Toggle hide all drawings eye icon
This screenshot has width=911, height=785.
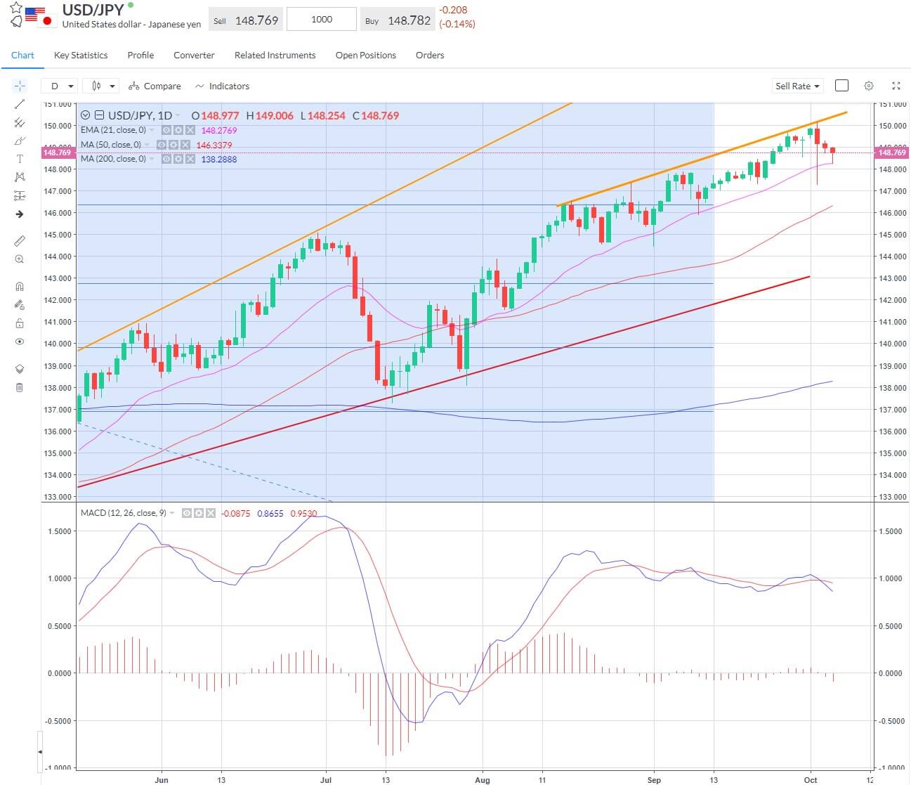click(20, 342)
